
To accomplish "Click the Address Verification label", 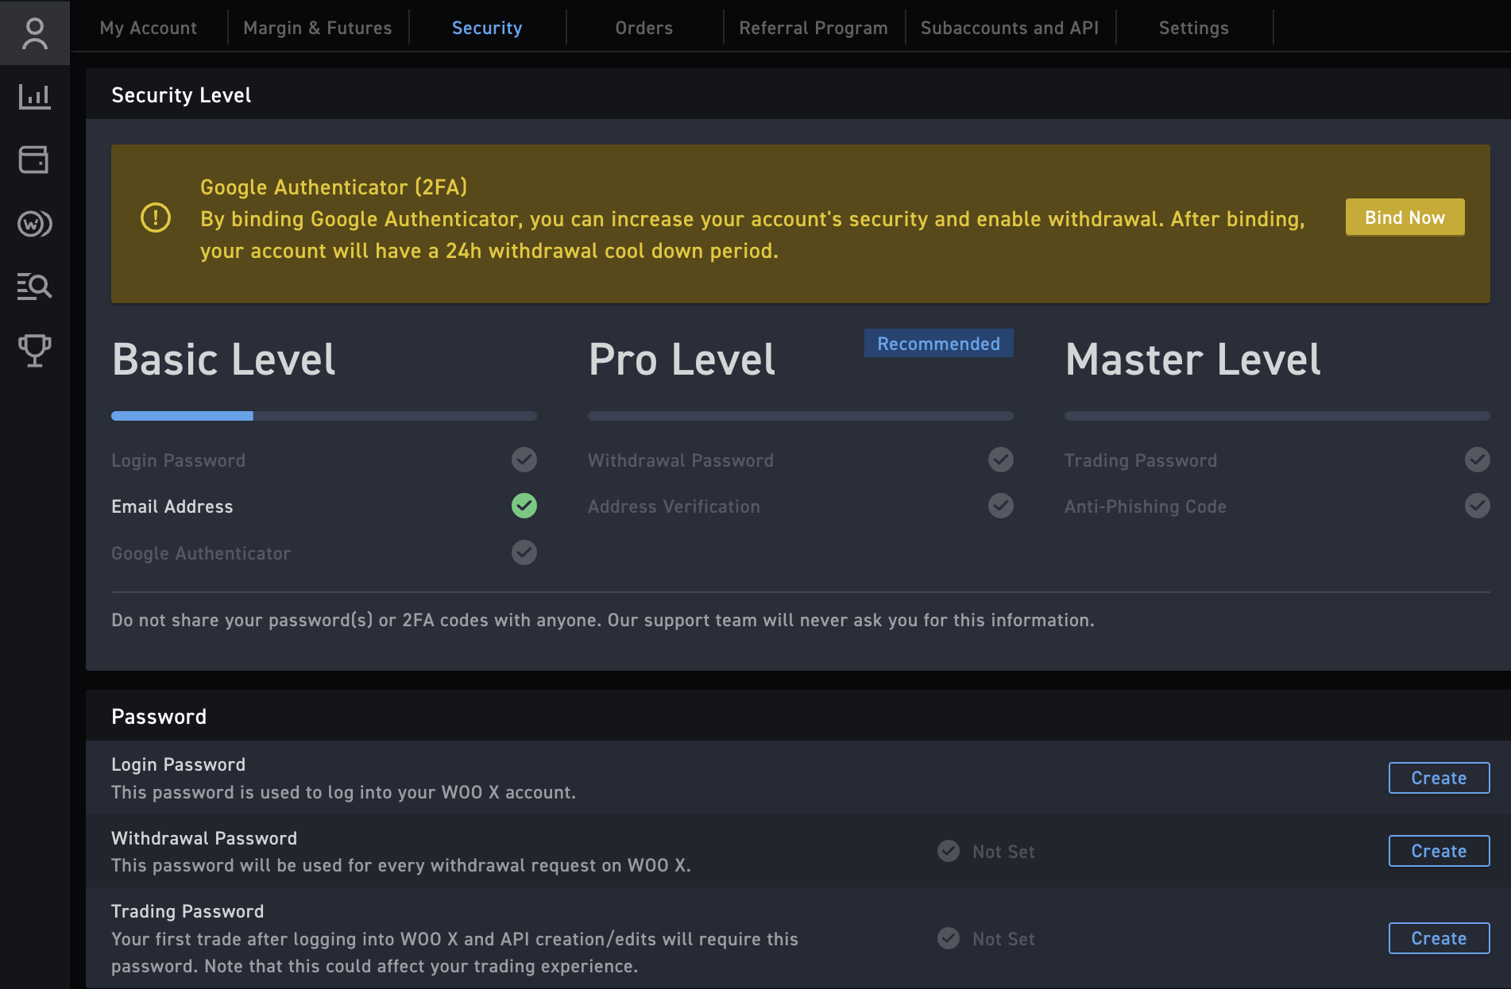I will (674, 506).
